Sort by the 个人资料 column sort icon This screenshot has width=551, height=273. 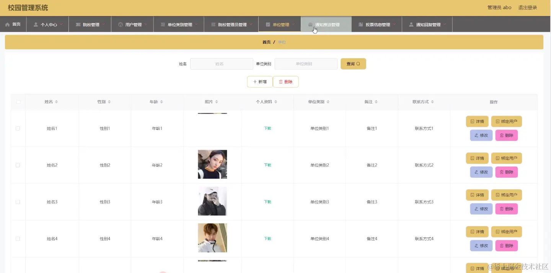pos(275,102)
